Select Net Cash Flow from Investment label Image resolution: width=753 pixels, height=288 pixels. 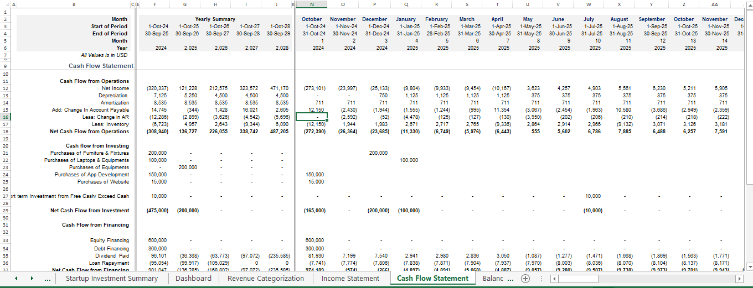(x=90, y=211)
